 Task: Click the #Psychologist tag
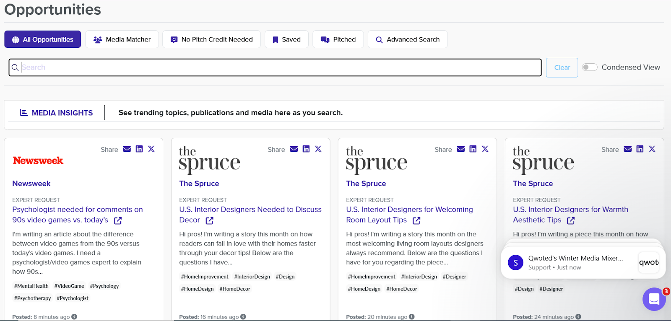click(x=73, y=298)
